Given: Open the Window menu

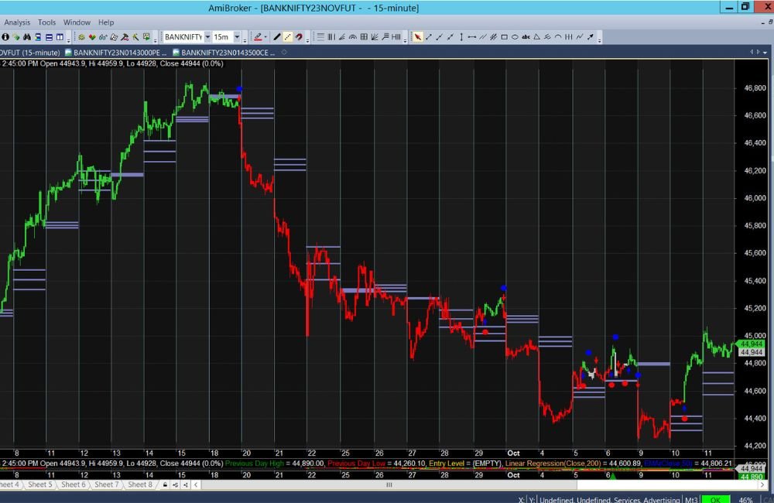Looking at the screenshot, I should (77, 22).
